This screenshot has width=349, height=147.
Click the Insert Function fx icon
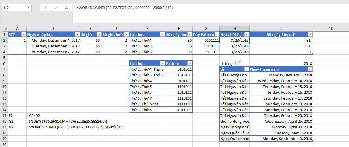click(x=66, y=8)
